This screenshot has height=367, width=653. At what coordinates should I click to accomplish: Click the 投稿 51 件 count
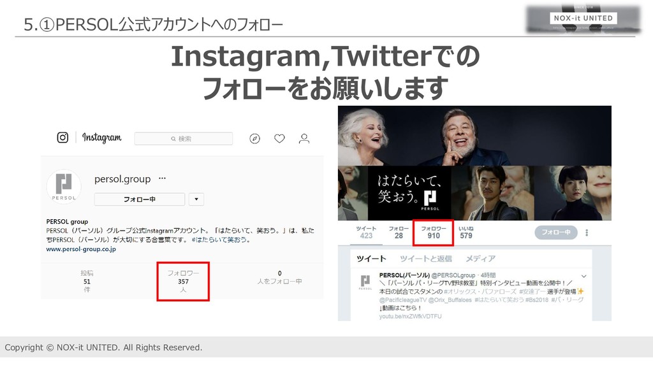tap(87, 281)
